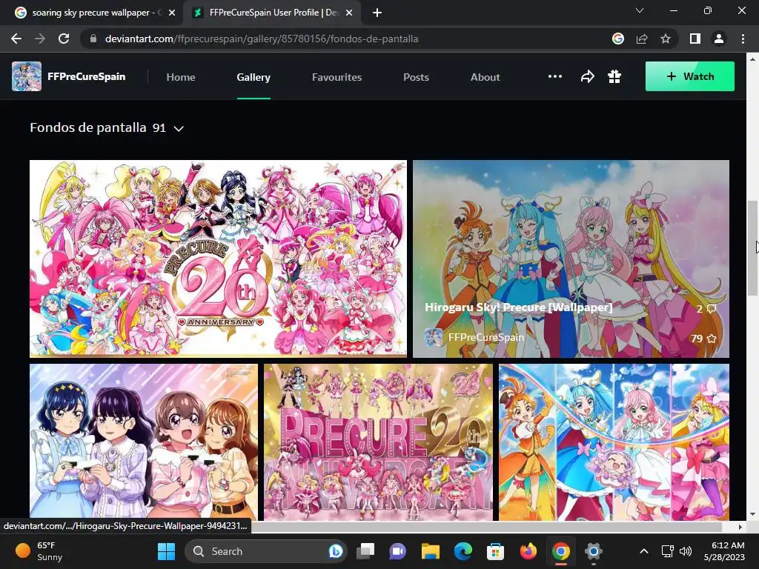Share the profile with arrow icon
This screenshot has height=569, width=759.
point(587,76)
